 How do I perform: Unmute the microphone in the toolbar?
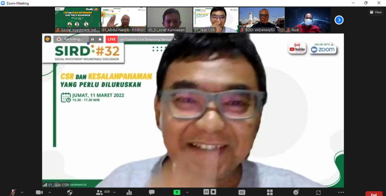[13, 192]
